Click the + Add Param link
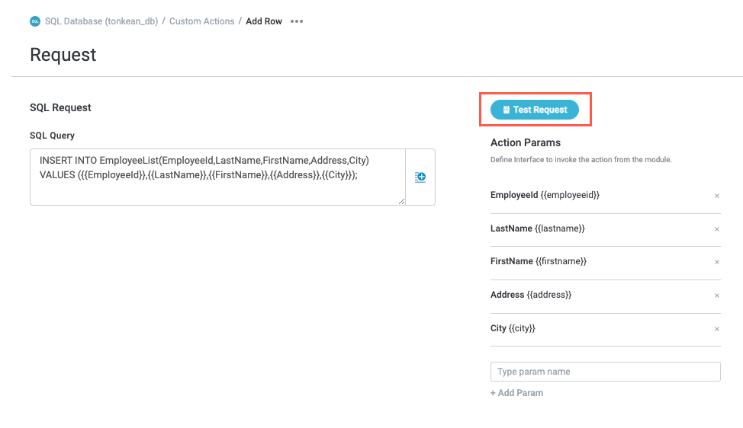The height and width of the screenshot is (428, 743). tap(516, 393)
